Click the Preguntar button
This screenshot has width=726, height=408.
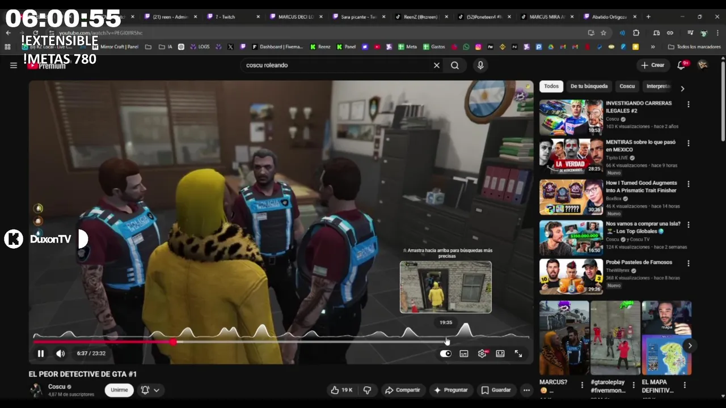click(451, 390)
